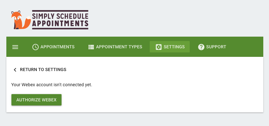Click the gray background beside the logo
269x126 pixels.
pos(172,19)
